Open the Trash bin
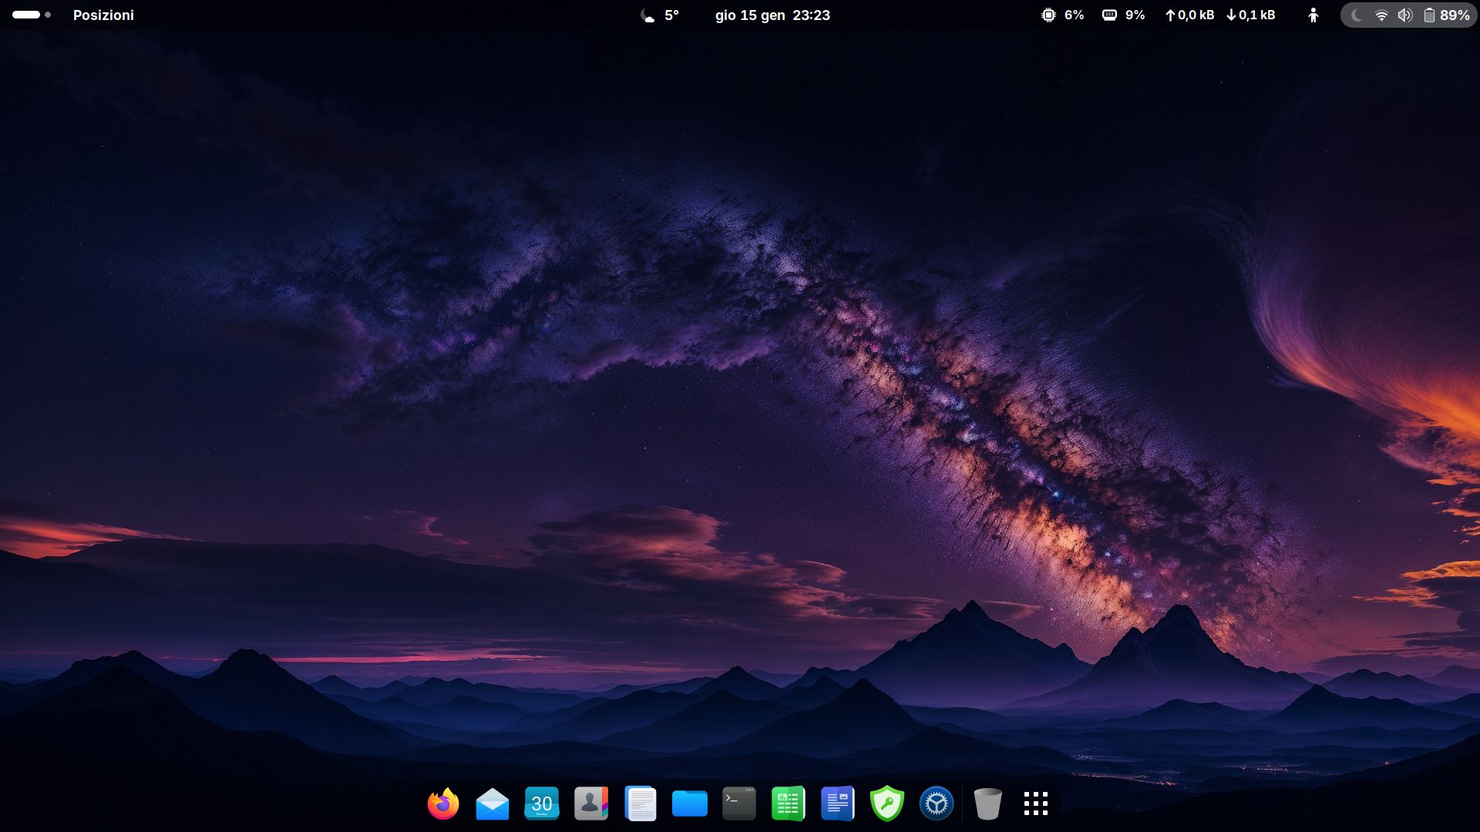The image size is (1480, 832). point(987,803)
